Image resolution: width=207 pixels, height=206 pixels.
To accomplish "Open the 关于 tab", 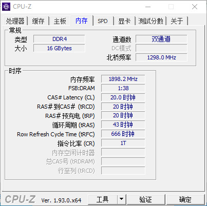I will [177, 21].
